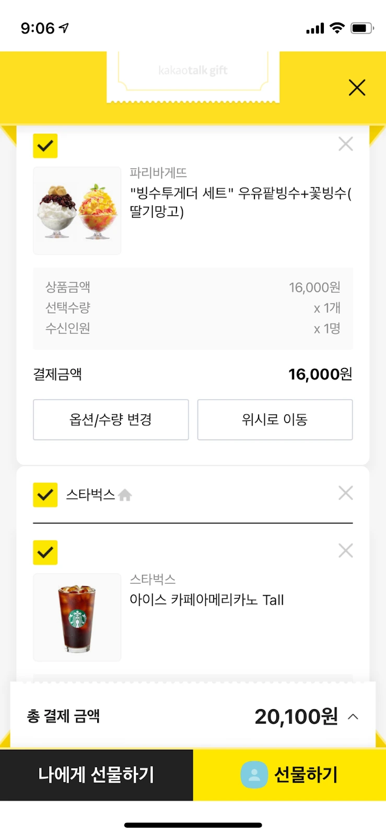Open the bingsu set product thumbnail
This screenshot has height=836, width=386.
[x=77, y=211]
